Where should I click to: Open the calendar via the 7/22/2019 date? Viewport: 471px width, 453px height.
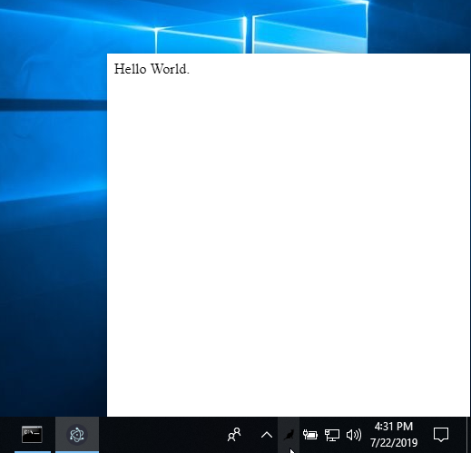point(394,443)
